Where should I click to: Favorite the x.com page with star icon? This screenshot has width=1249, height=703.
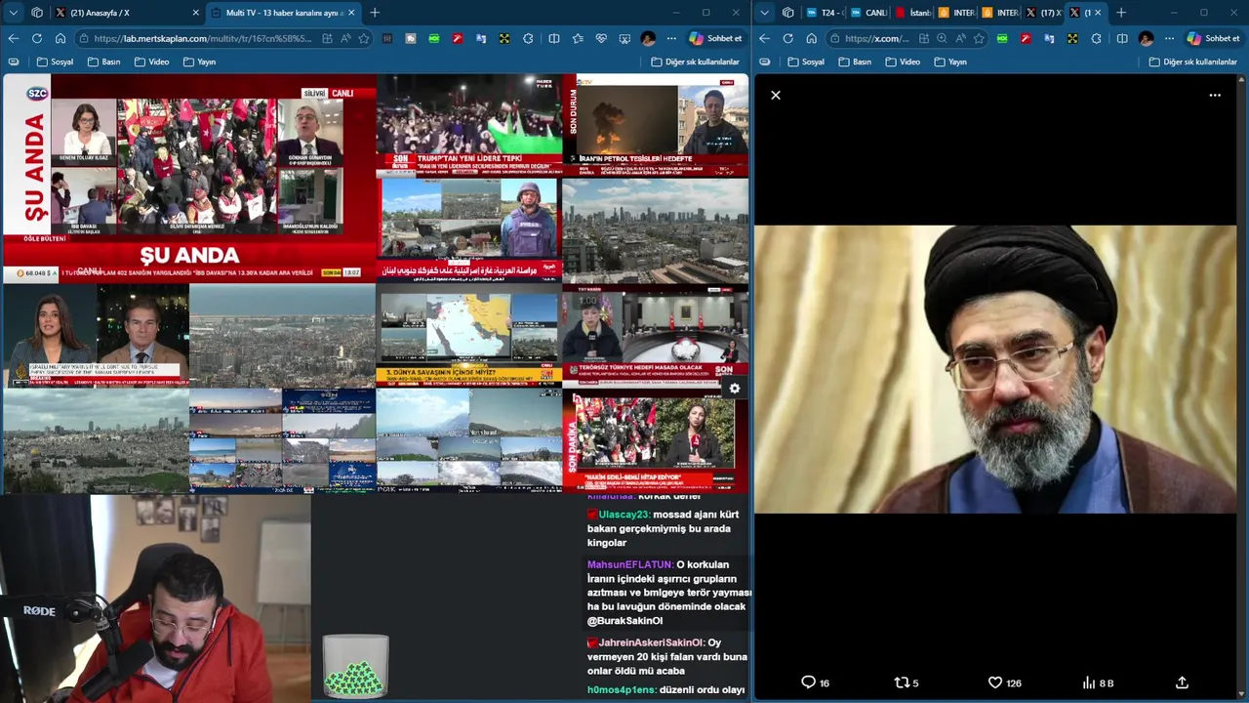point(978,38)
